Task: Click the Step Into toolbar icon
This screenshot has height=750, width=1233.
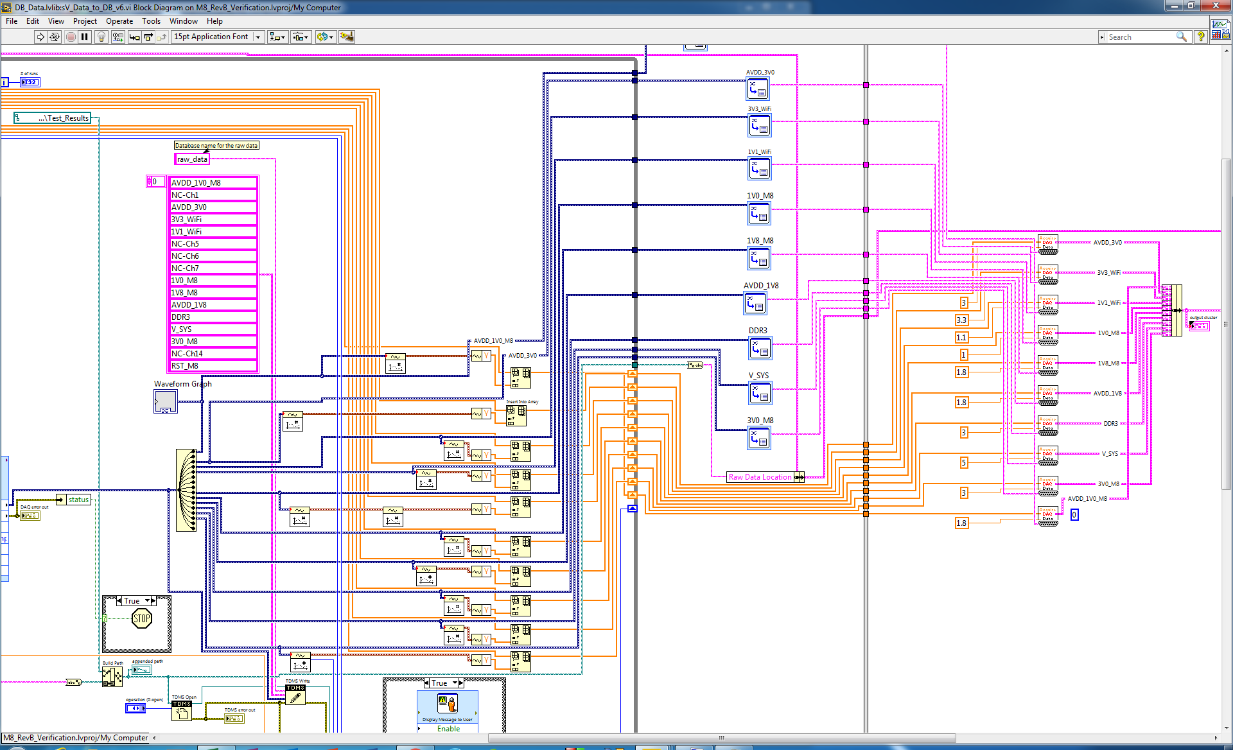Action: 134,37
